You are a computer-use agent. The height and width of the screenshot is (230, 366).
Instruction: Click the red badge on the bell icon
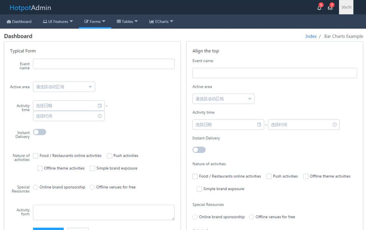point(321,5)
